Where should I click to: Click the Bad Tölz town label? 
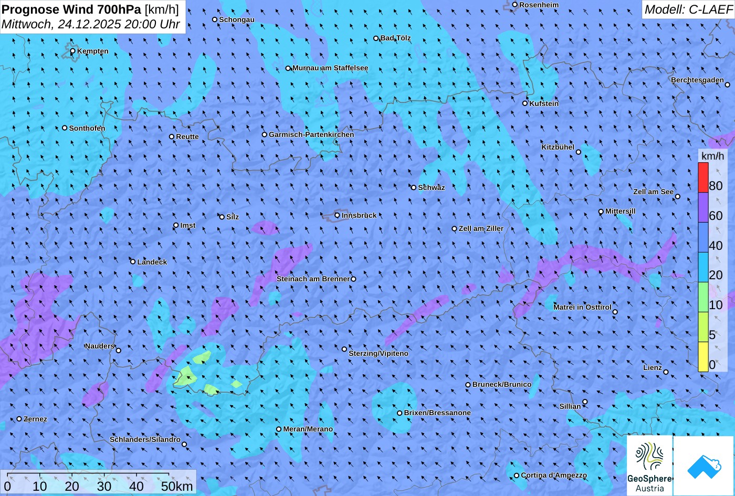[x=396, y=38]
